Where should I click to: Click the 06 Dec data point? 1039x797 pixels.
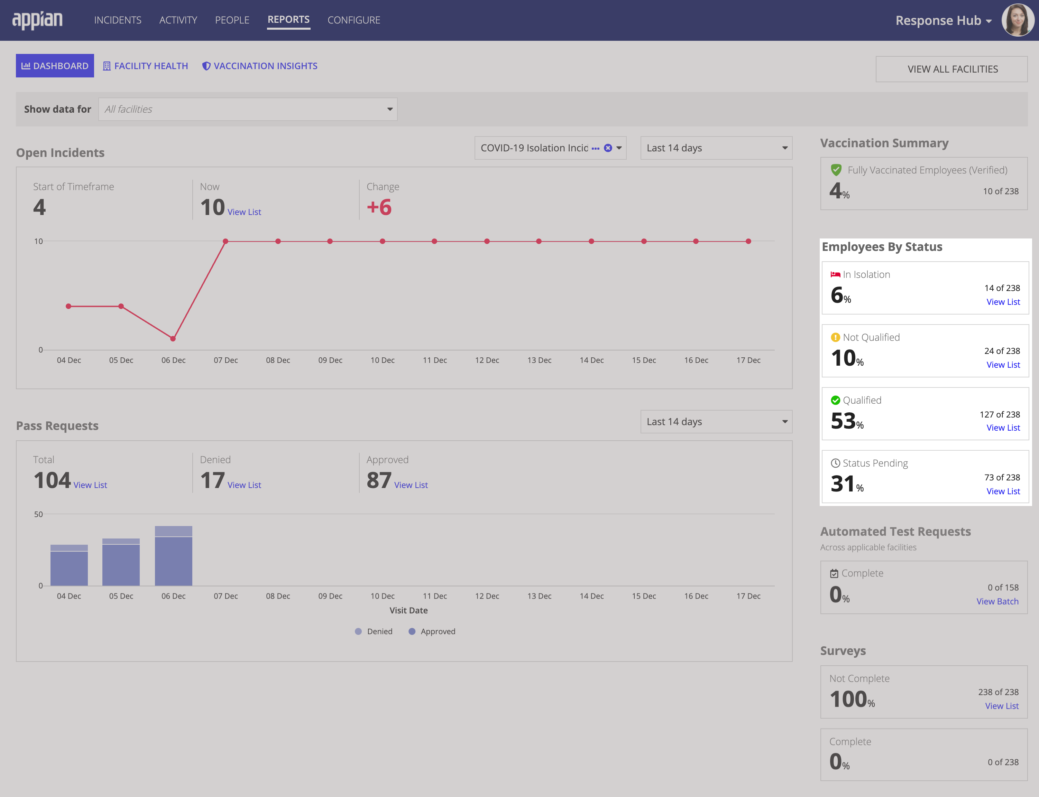173,339
